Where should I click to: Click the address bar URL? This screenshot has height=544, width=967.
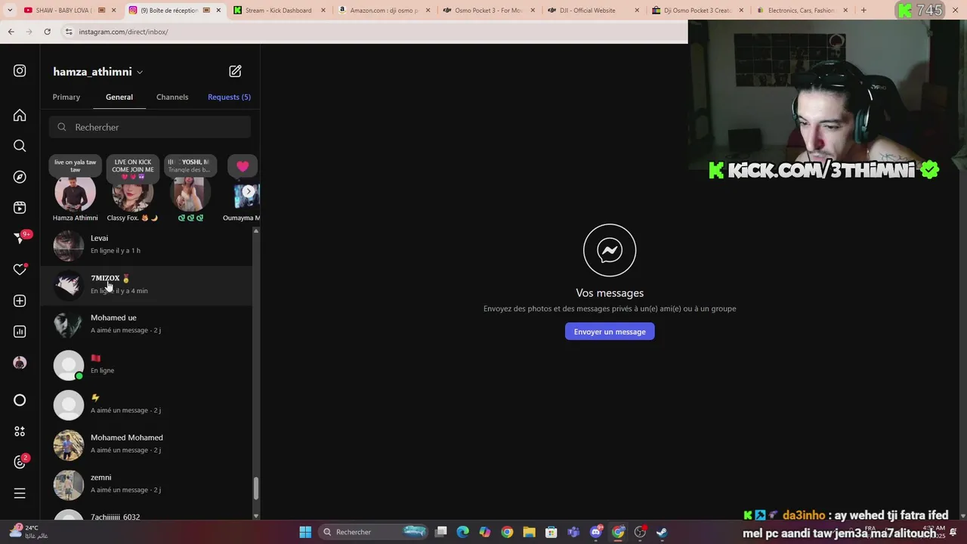123,32
